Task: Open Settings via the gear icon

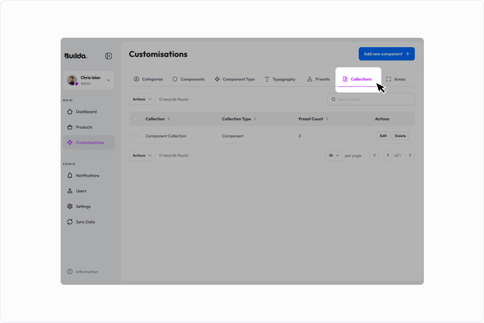Action: (x=70, y=206)
